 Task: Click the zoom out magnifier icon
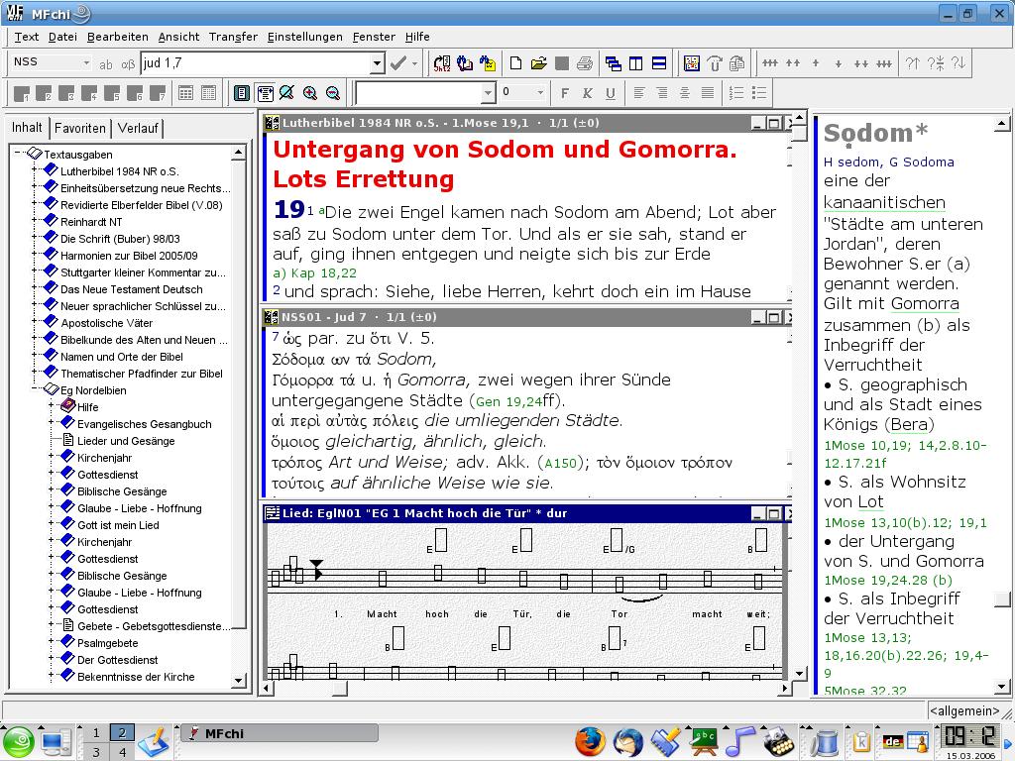[333, 93]
